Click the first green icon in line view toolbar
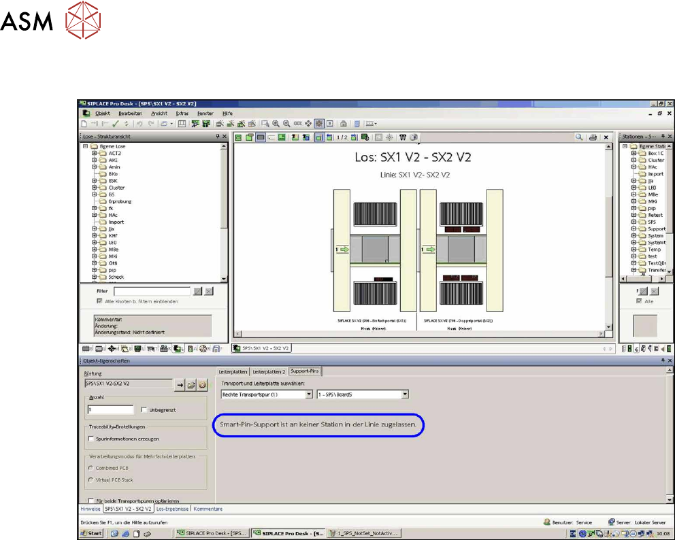The image size is (675, 540). [x=238, y=137]
